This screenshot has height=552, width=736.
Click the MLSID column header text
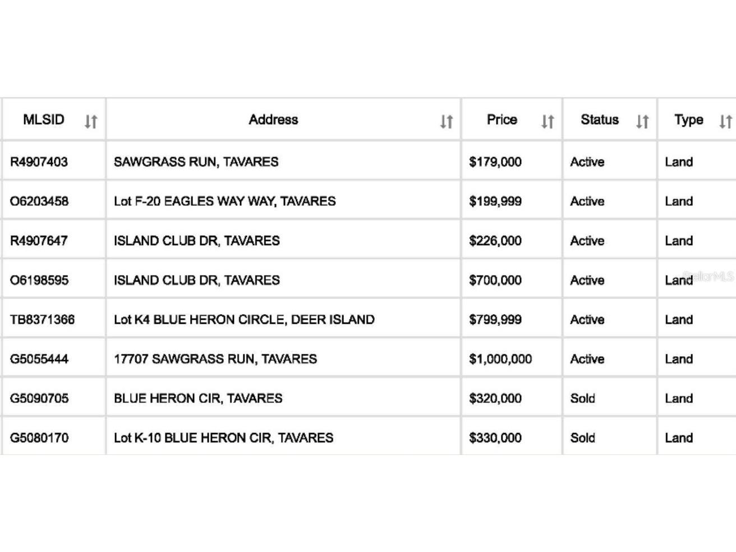coord(44,119)
